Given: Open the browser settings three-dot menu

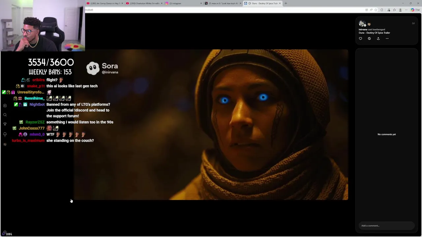Looking at the screenshot, I should point(407,10).
